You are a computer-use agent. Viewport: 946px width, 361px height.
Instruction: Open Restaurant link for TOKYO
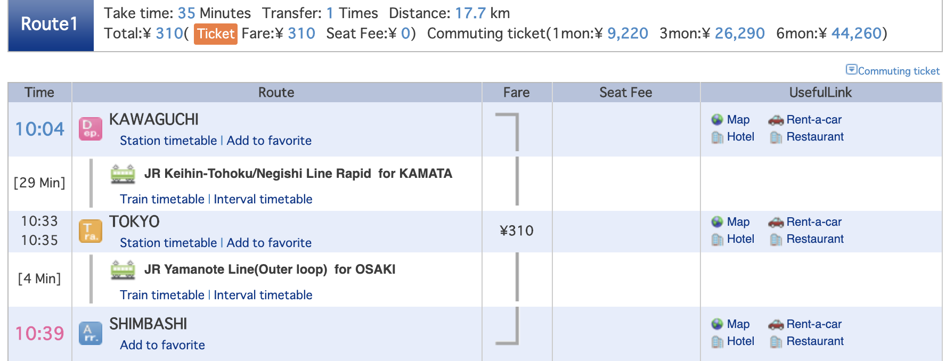coord(815,239)
